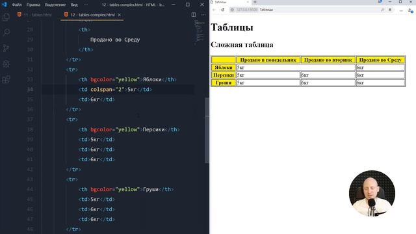Expand the hidden menu items ellipsis
The width and height of the screenshot is (416, 234).
pos(86,5)
